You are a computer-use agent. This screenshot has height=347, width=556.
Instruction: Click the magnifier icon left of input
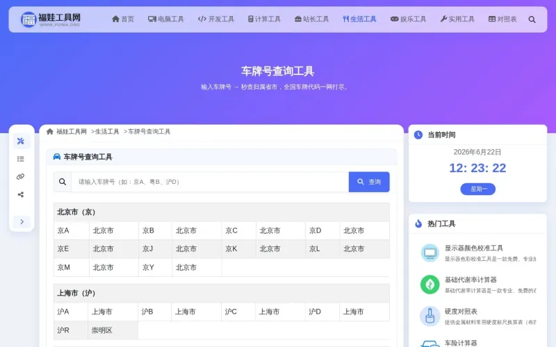pos(63,182)
